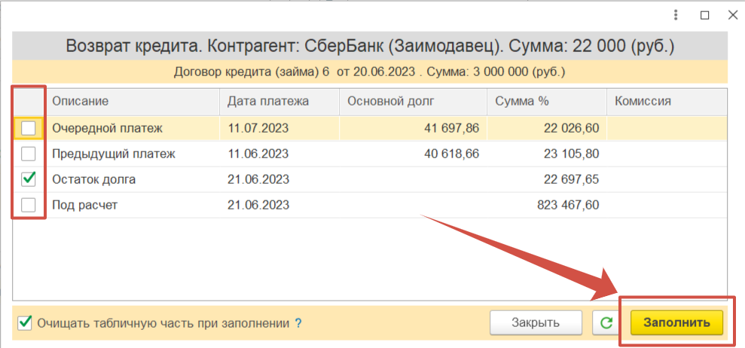Screen dimensions: 745x348
Task: Toggle Очищать табличную часть при заполнении checkbox
Action: click(x=25, y=323)
